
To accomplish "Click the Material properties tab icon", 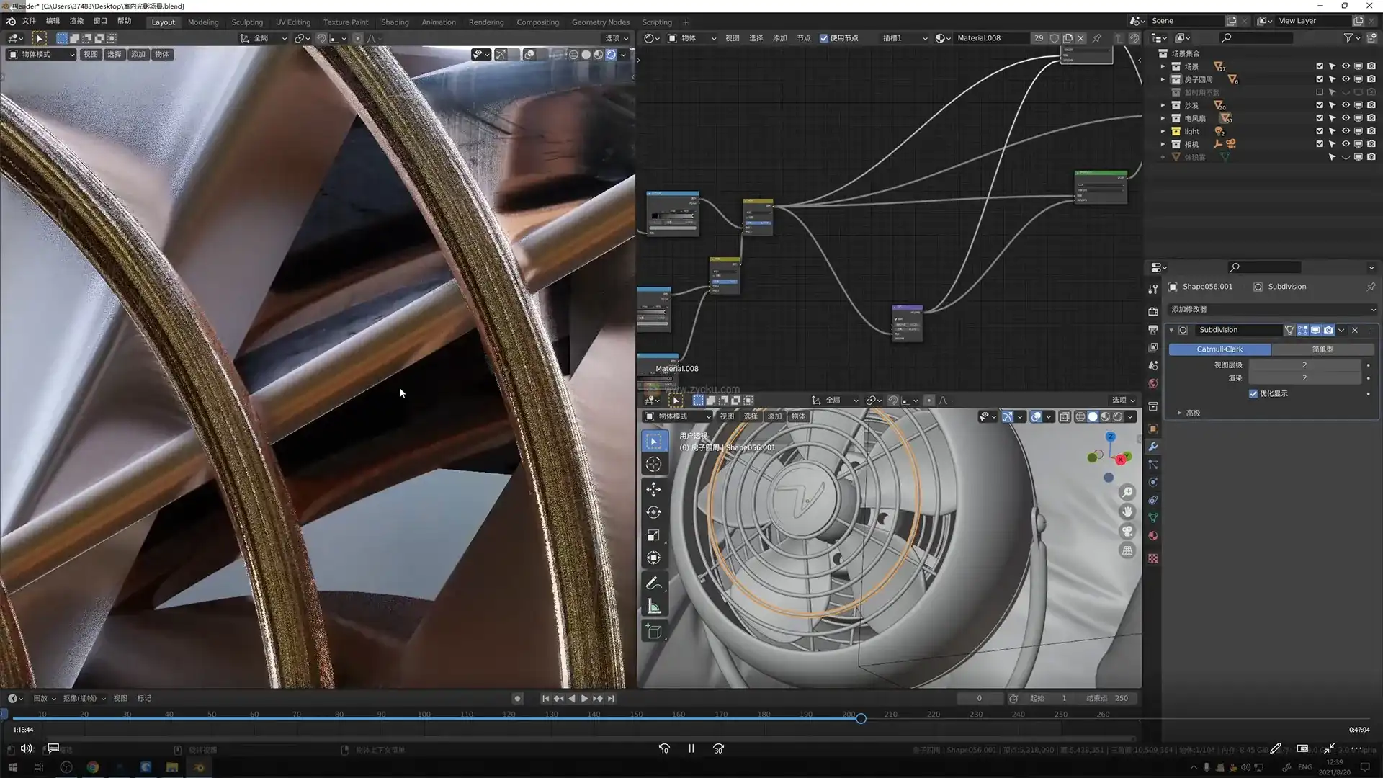I will point(1153,536).
